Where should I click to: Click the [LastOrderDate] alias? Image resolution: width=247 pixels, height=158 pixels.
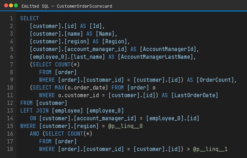[x=195, y=95]
